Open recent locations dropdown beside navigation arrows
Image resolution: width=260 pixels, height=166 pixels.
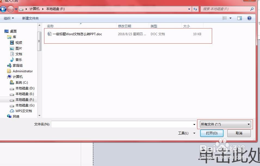(x=16, y=9)
